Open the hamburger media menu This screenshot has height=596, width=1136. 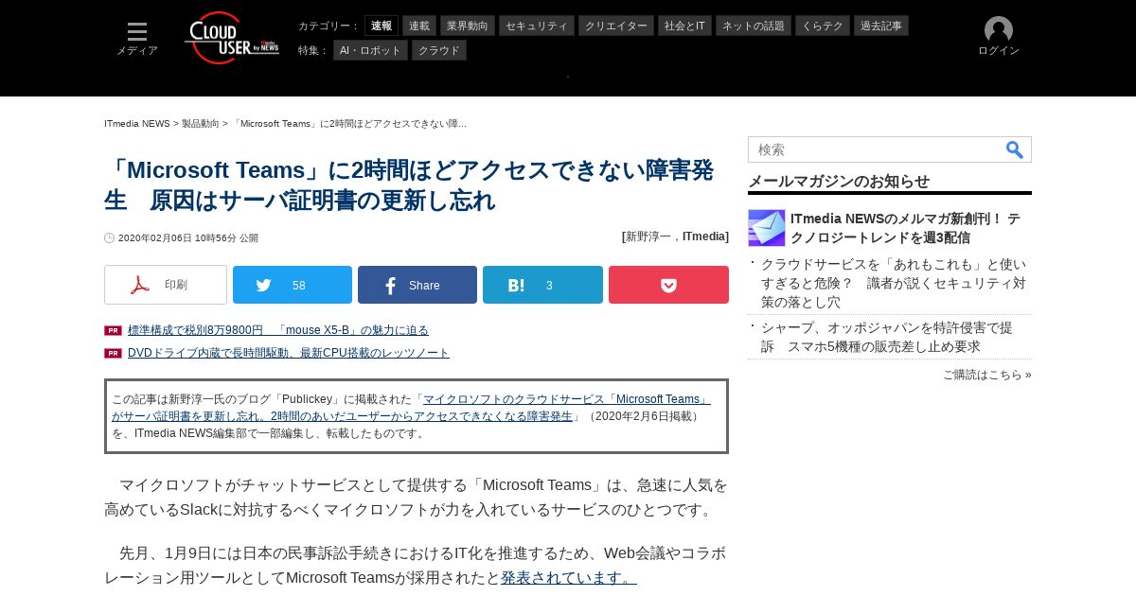pos(137,32)
